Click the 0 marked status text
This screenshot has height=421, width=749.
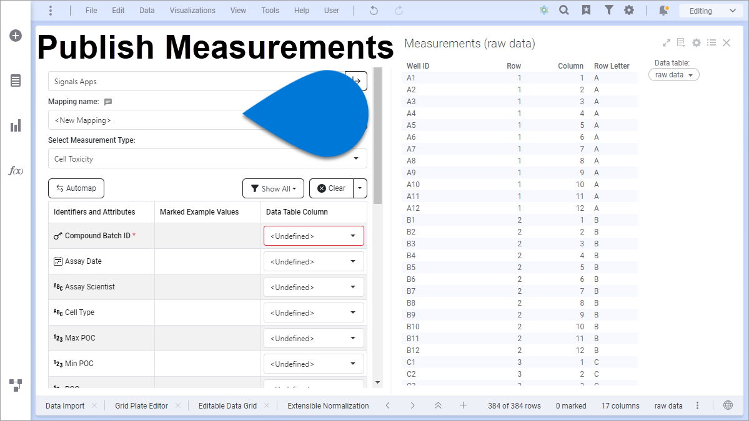tap(571, 406)
